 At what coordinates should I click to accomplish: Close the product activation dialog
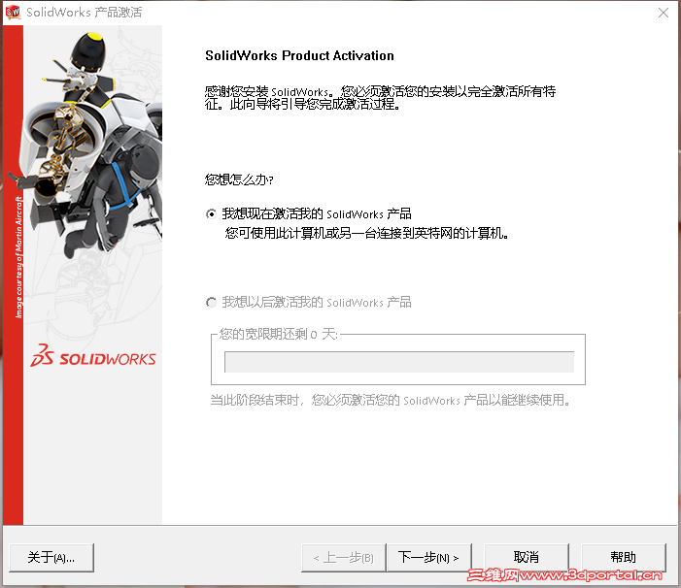[x=664, y=13]
